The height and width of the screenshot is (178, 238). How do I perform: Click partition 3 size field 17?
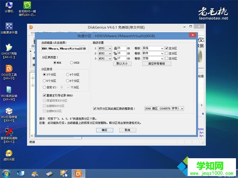click(x=122, y=59)
